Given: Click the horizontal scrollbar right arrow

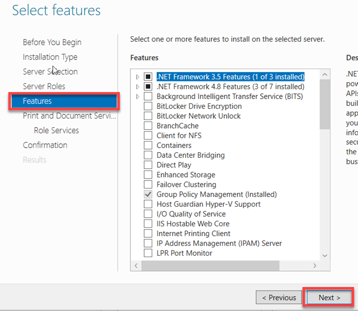Looking at the screenshot, I should (x=315, y=266).
